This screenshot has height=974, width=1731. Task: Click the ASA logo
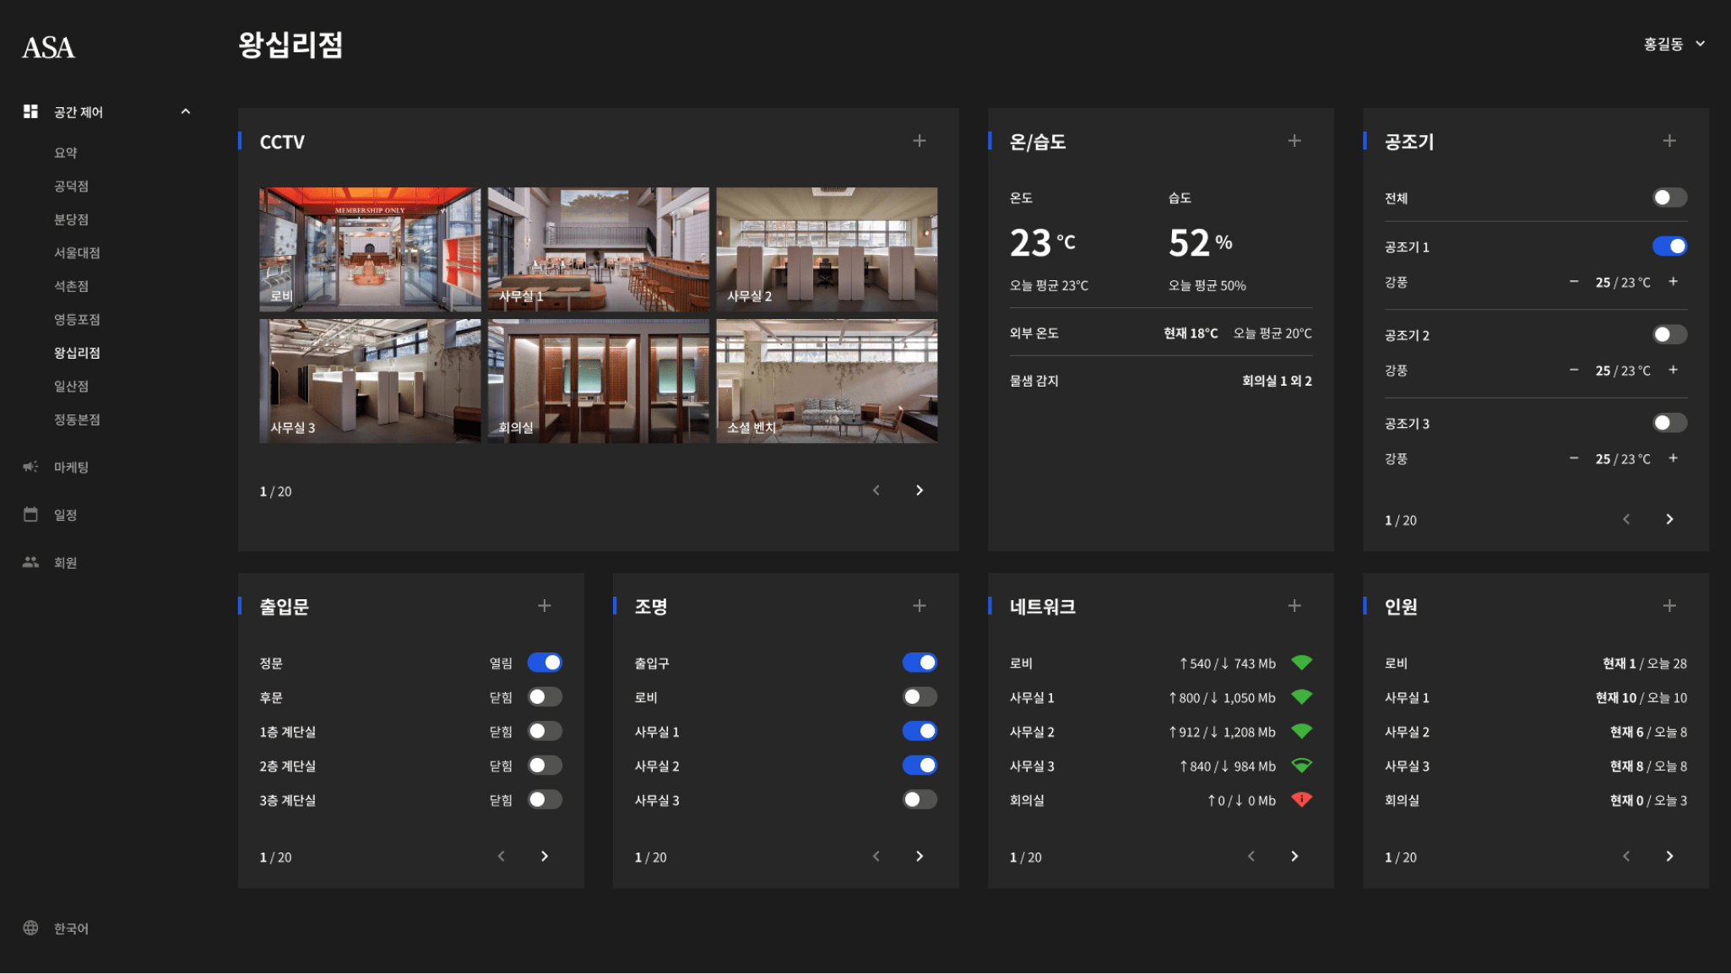tap(48, 47)
